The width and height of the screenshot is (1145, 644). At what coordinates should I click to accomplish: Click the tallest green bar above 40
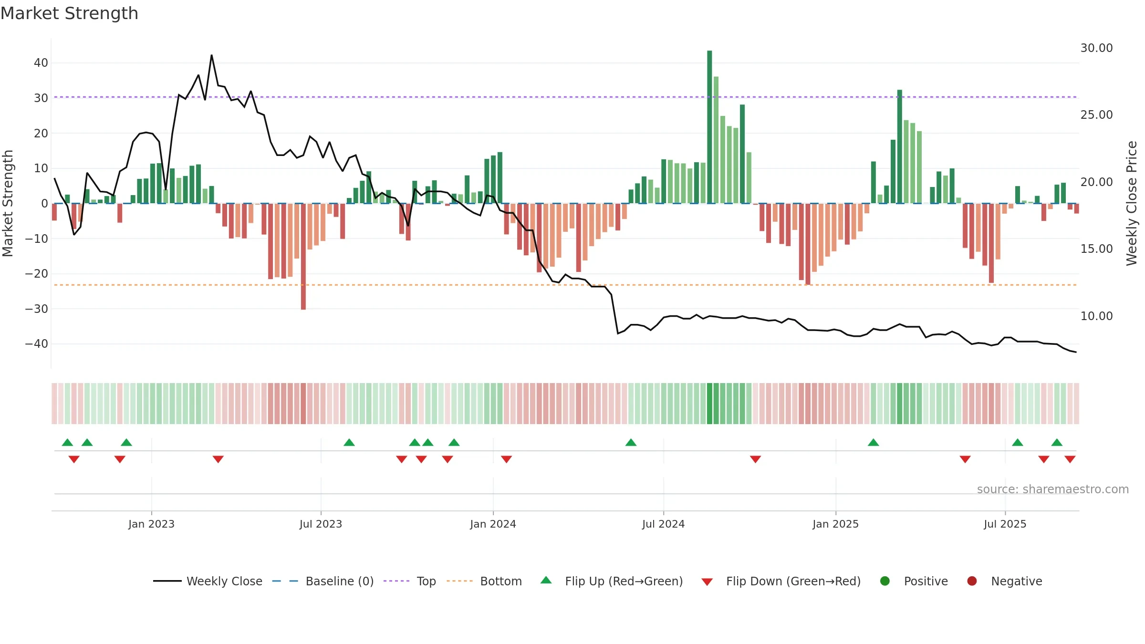709,127
